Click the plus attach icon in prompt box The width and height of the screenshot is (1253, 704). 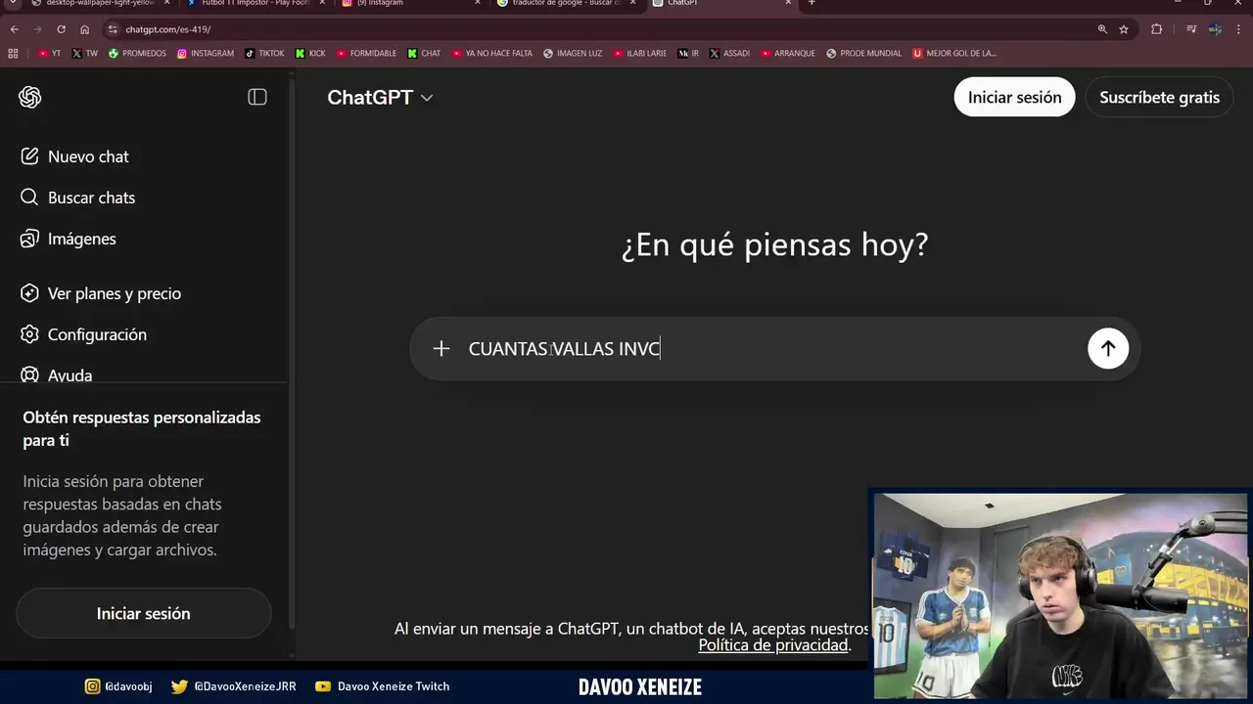pyautogui.click(x=441, y=348)
